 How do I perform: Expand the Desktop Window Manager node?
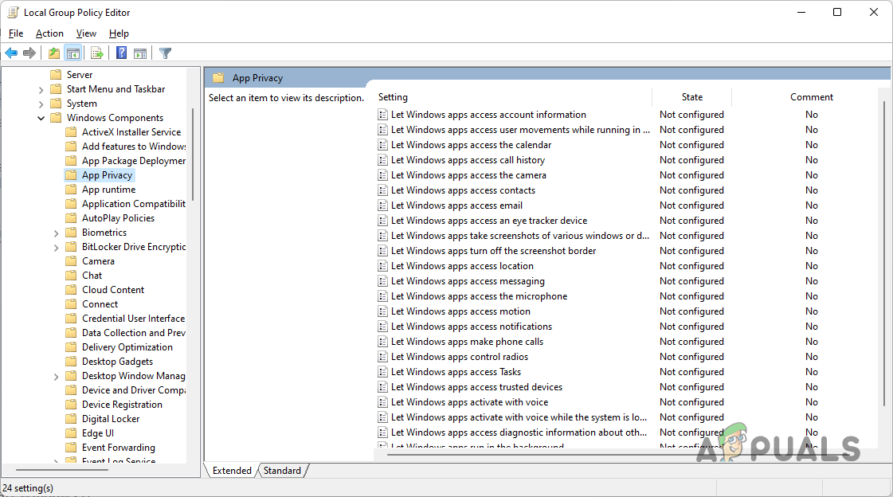click(56, 377)
